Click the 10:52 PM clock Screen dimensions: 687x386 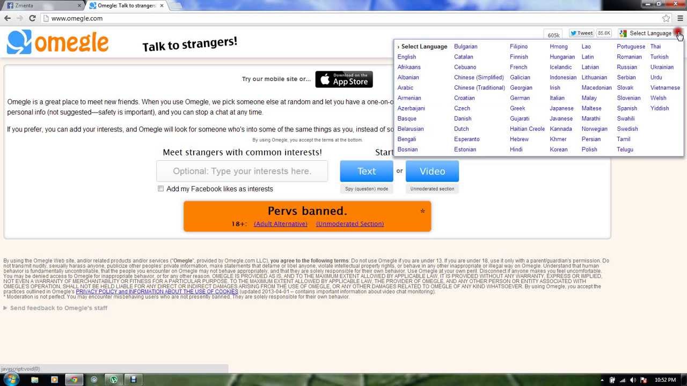tap(665, 380)
